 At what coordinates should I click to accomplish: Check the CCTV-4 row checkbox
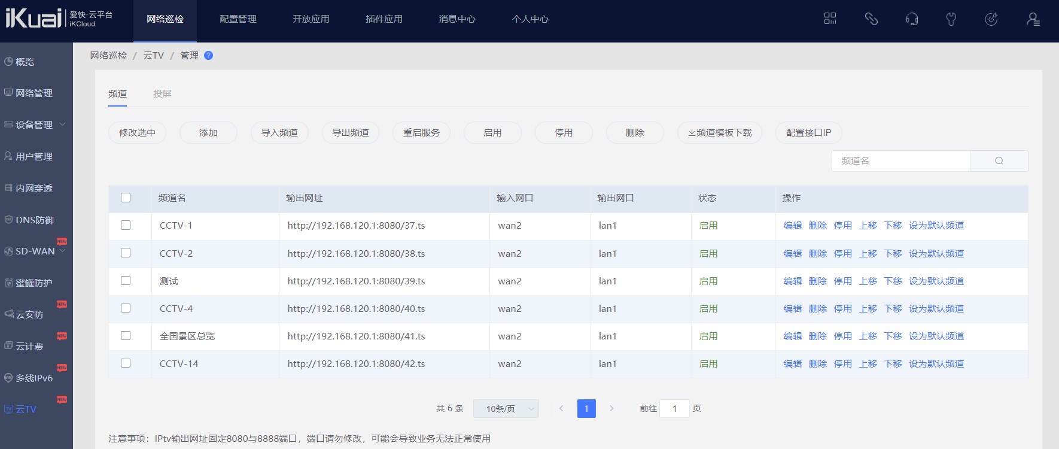coord(126,308)
